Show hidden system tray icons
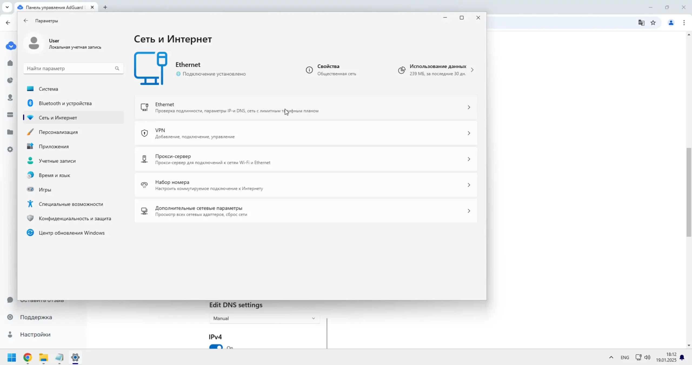The height and width of the screenshot is (365, 692). [x=611, y=357]
